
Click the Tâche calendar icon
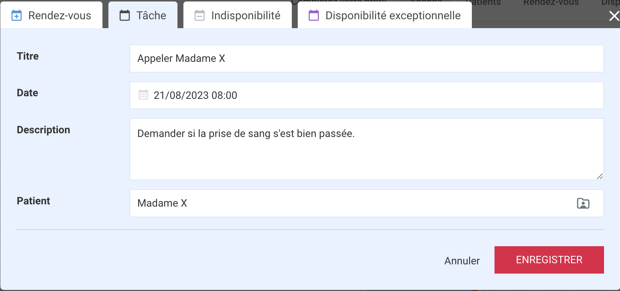pyautogui.click(x=125, y=16)
